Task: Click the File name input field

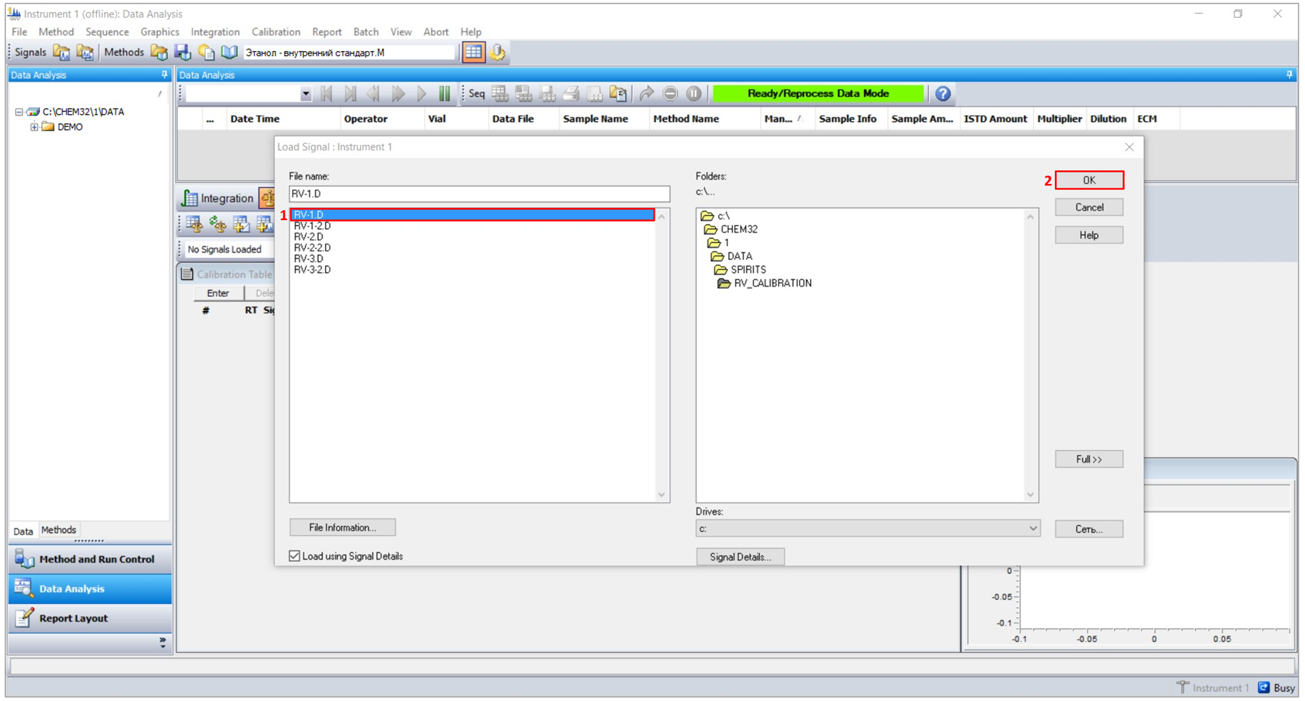Action: click(478, 194)
